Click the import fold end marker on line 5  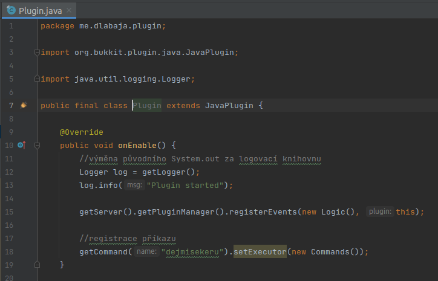tap(37, 79)
